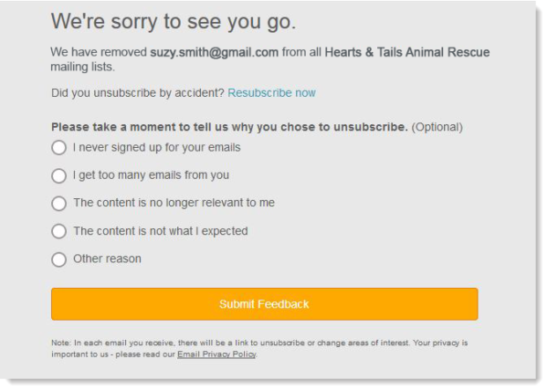The image size is (548, 391).
Task: Open the Email Privacy Policy link
Action: pos(216,354)
